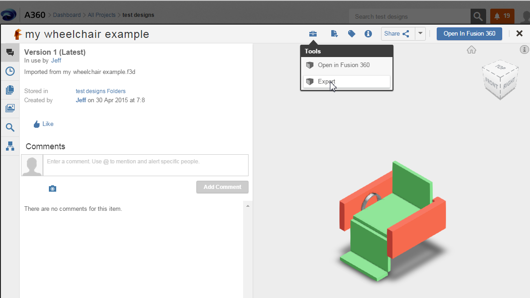Click the notifications bell with 19
The image size is (530, 298).
[x=502, y=16]
